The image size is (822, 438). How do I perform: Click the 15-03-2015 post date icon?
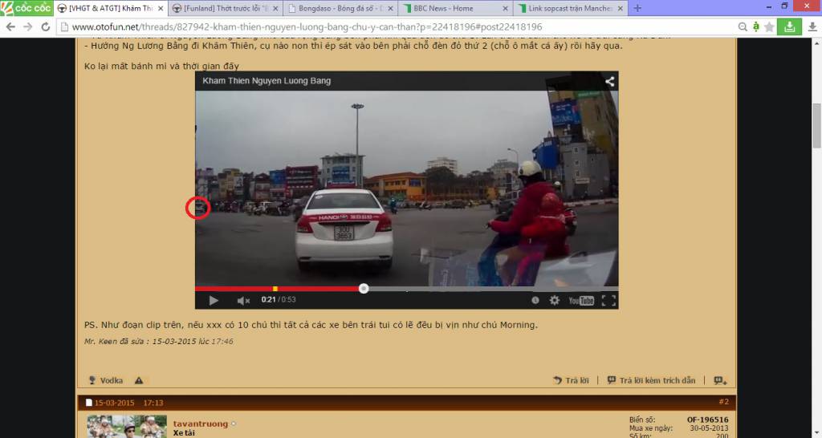88,403
